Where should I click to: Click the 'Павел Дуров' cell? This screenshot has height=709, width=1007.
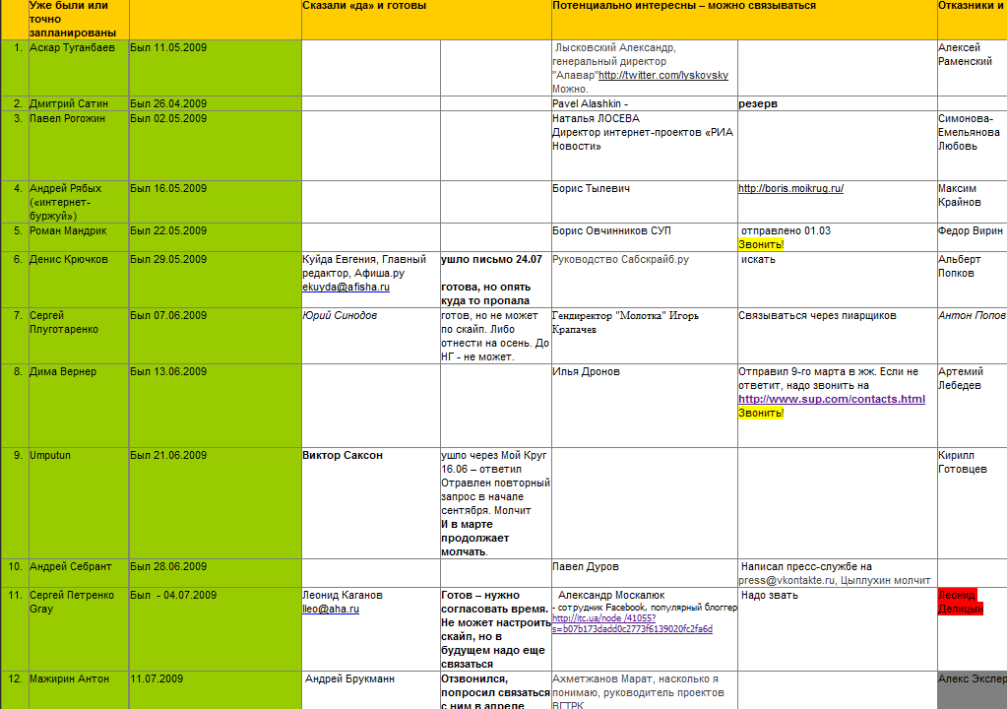tap(586, 567)
